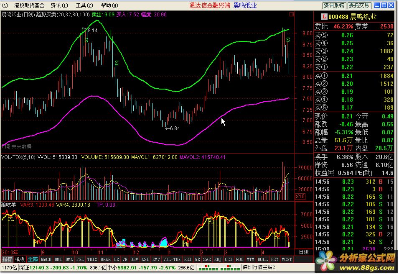This screenshot has height=274, width=399.
Task: Click the 中小 index 5982.91 in status bar
Action: [x=142, y=268]
